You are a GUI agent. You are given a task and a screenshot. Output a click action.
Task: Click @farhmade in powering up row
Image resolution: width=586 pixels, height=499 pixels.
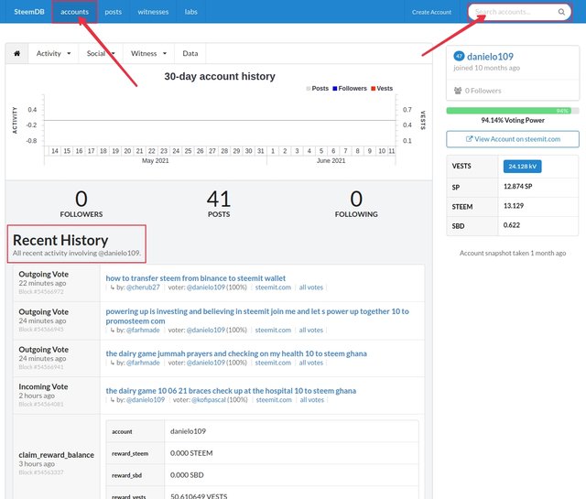click(x=143, y=330)
